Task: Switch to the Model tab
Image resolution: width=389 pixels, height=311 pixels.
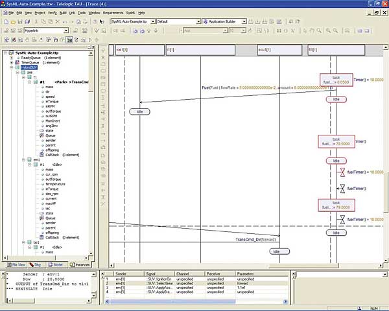Action: 56,265
